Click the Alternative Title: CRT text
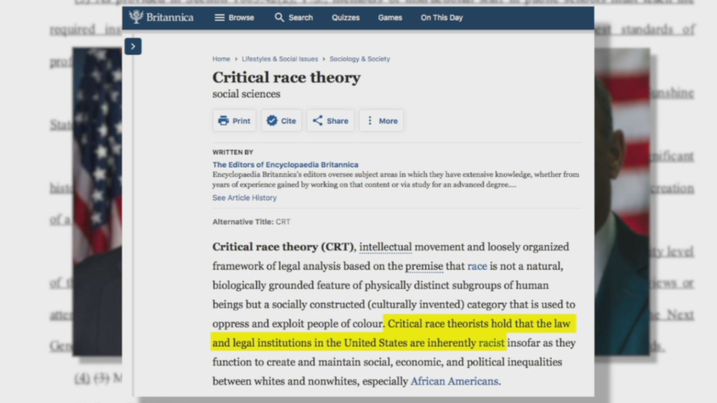This screenshot has width=717, height=403. pyautogui.click(x=252, y=222)
